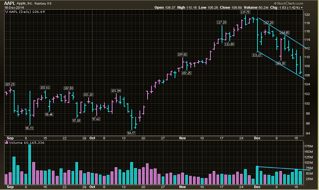Viewport: 319px width, 190px height.
Task: Click the AAPL (Daily) 106.69 legend label
Action: (x=27, y=12)
